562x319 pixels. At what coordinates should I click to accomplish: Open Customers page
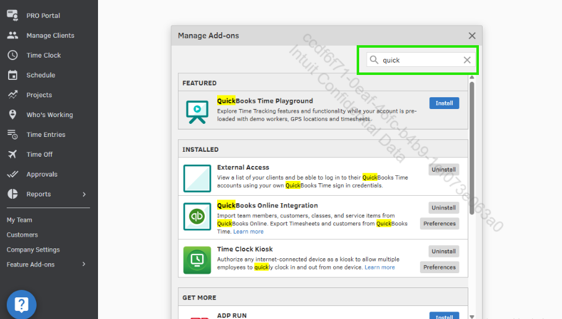point(22,235)
